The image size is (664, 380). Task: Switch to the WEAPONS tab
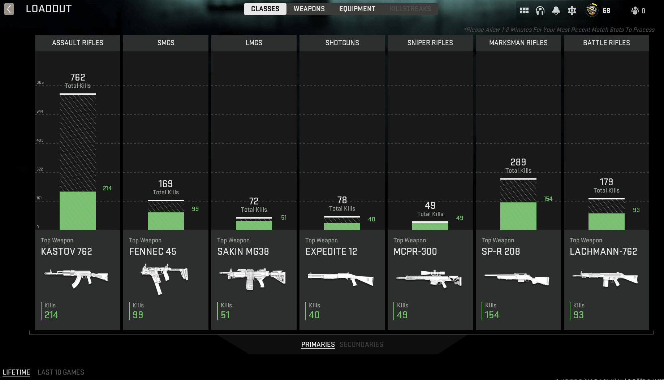click(x=309, y=9)
